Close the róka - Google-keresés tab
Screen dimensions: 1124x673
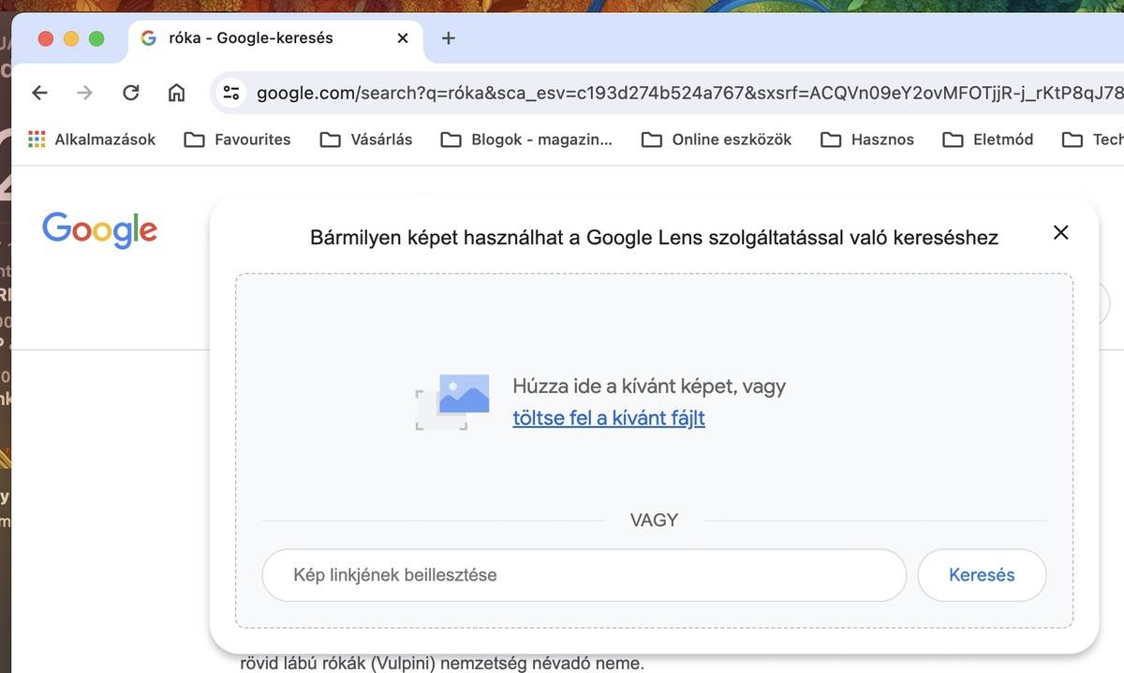coord(403,38)
